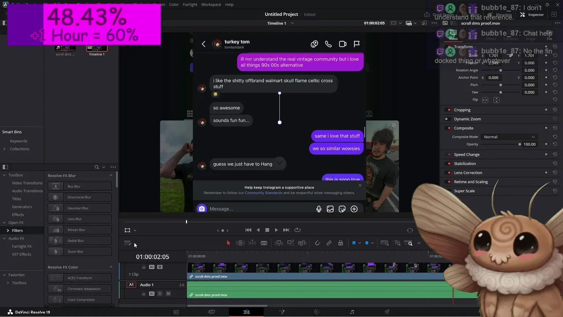Select Filters under Open FX

click(17, 231)
